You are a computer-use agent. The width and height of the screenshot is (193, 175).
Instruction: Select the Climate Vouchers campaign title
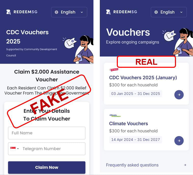[128, 123]
